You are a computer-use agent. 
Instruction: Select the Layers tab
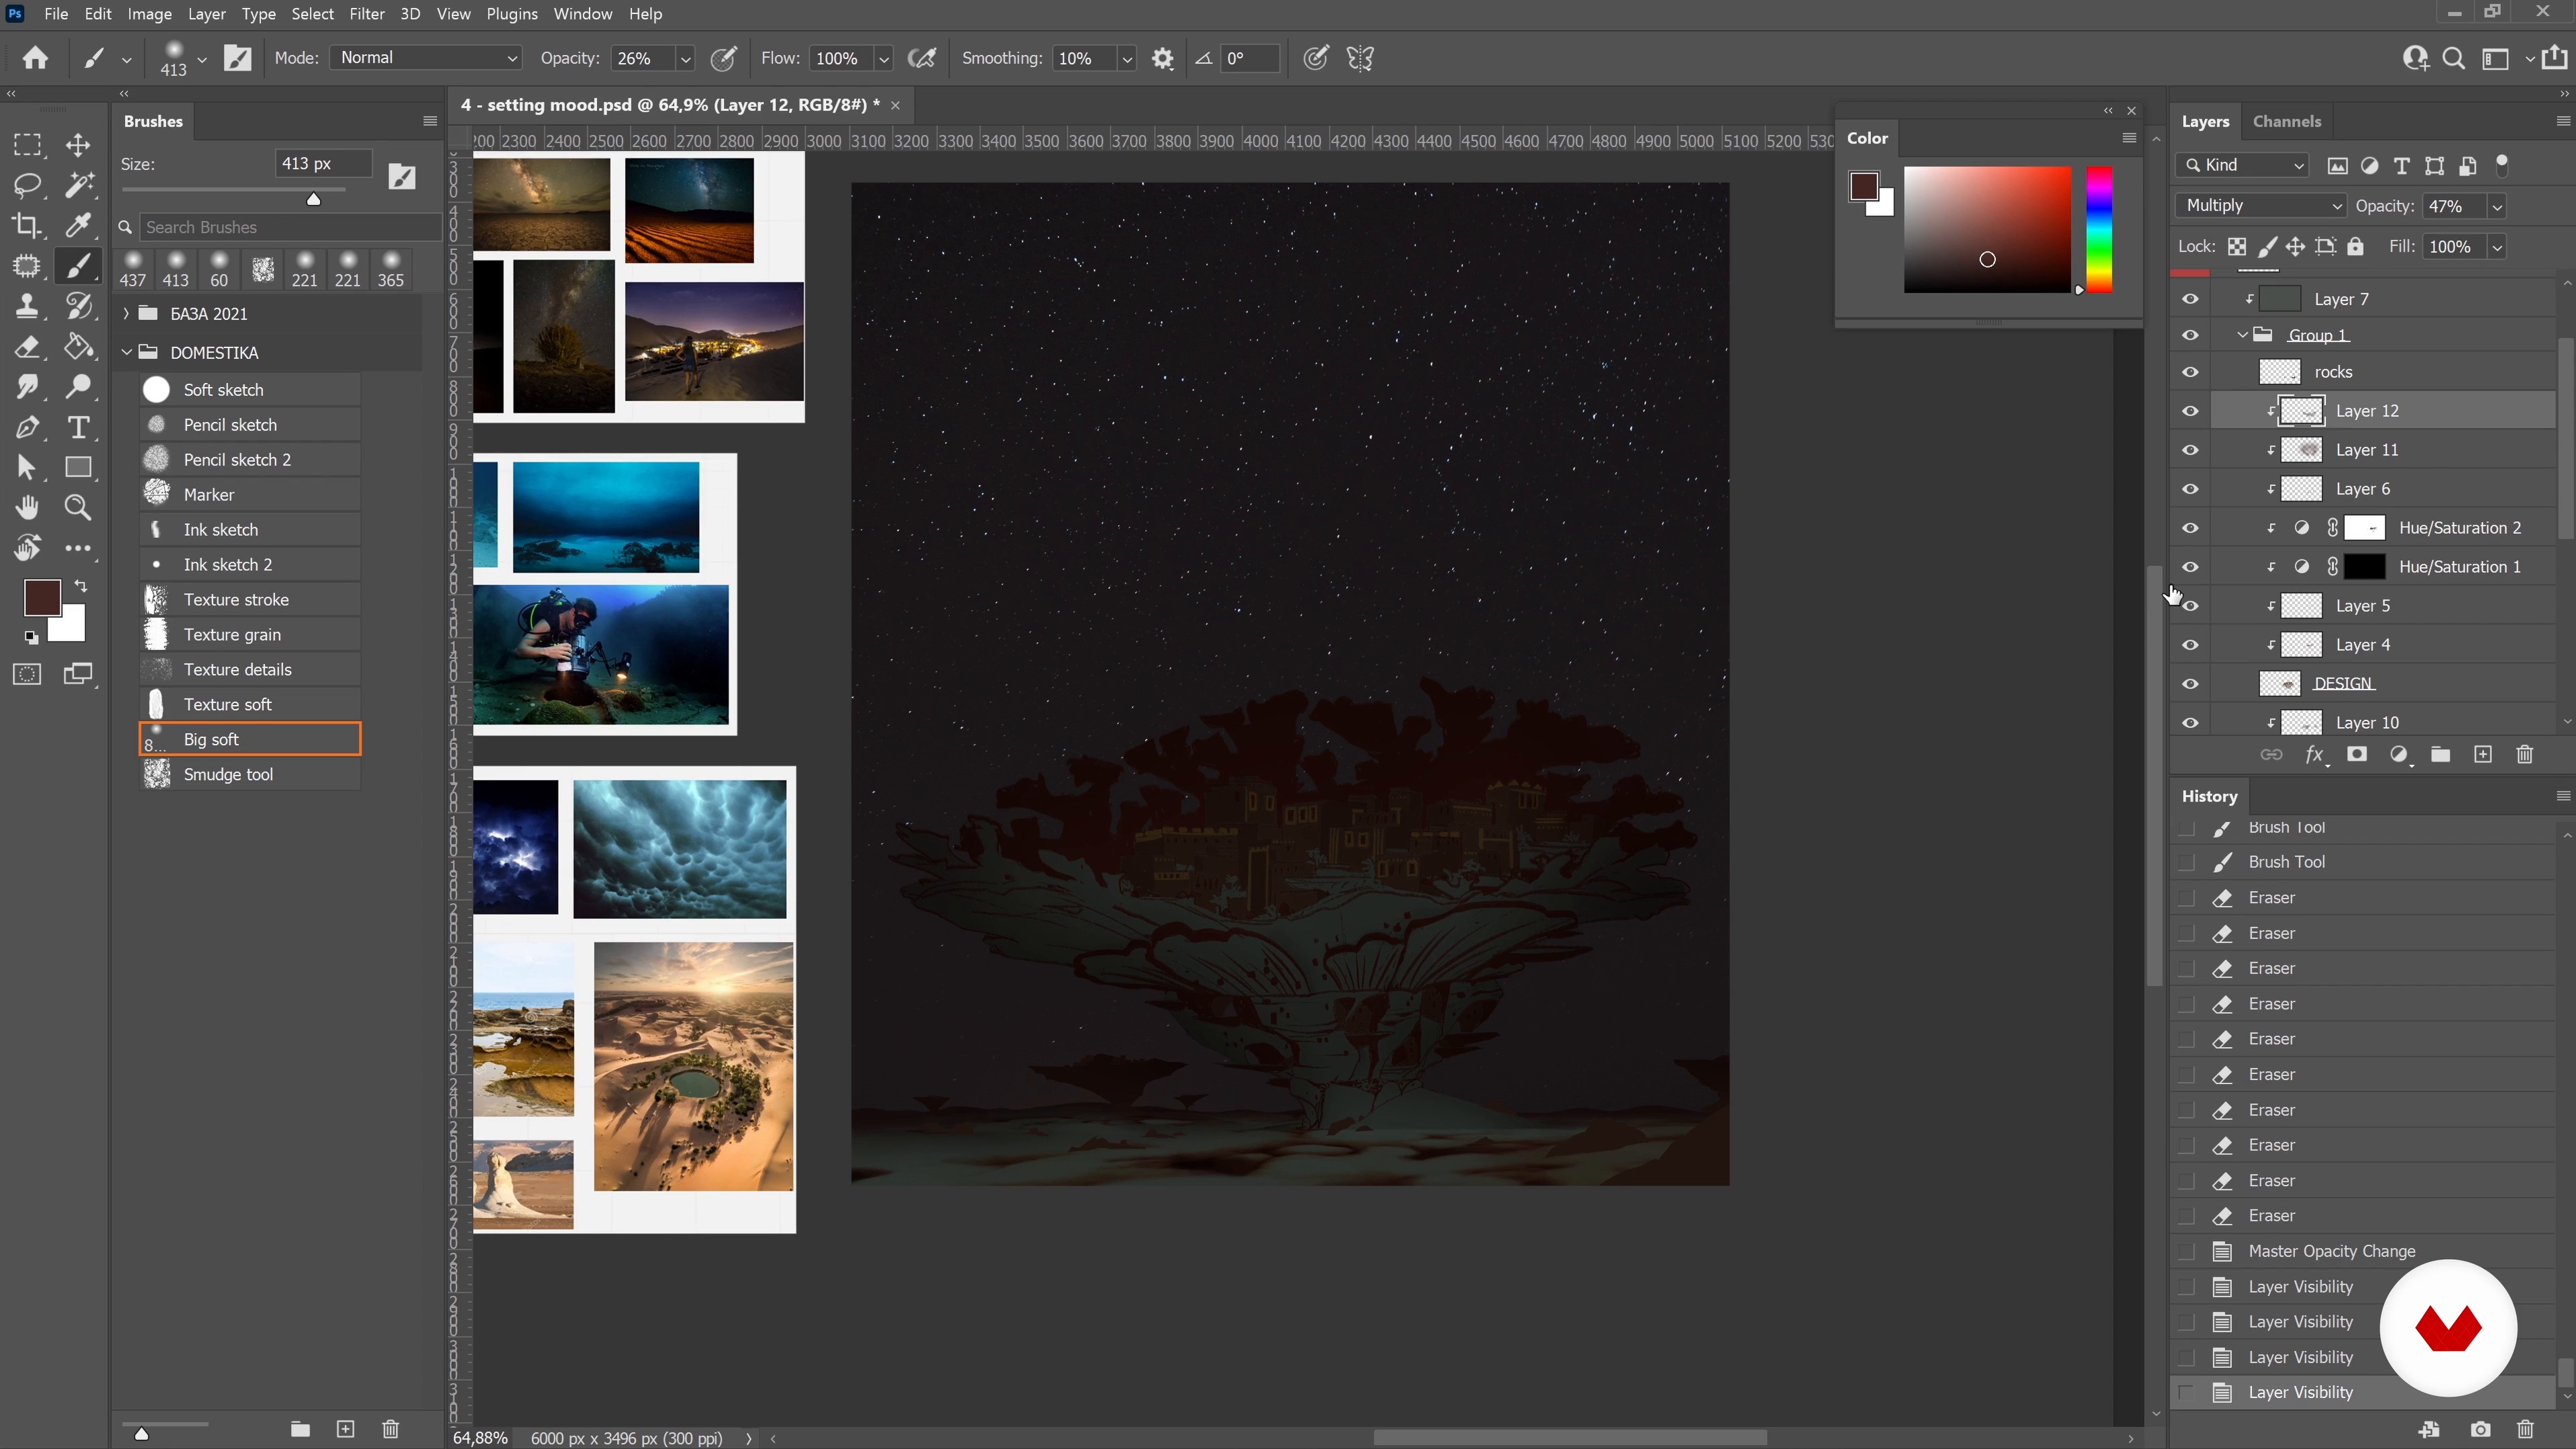tap(2205, 121)
